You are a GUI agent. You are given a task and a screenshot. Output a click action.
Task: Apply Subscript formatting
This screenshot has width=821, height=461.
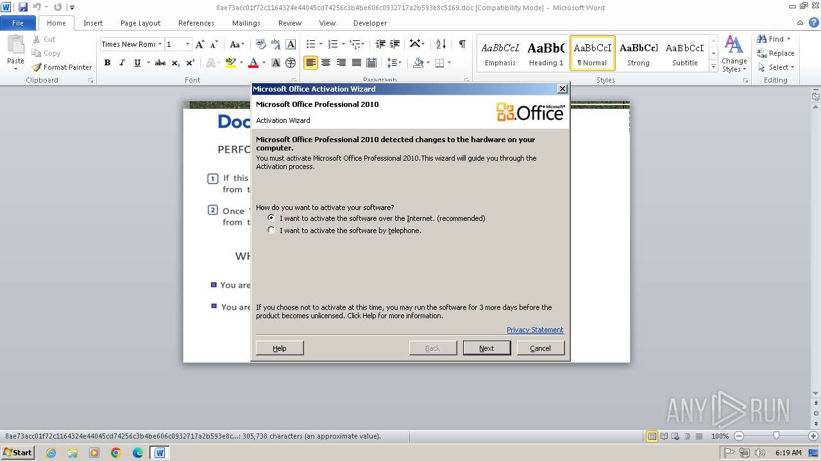175,63
